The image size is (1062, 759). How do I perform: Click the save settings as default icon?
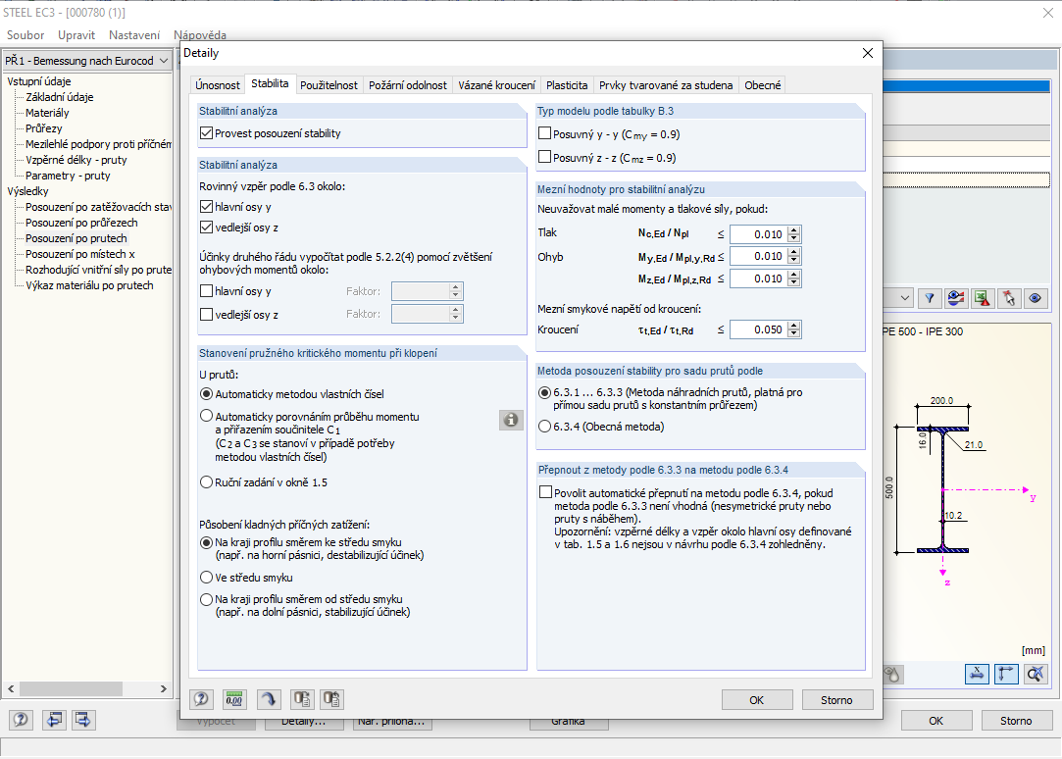pos(331,699)
